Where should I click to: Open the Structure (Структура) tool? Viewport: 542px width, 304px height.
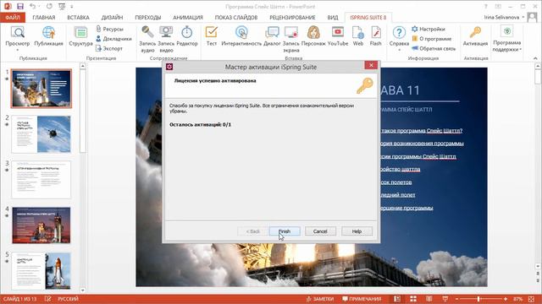[x=80, y=36]
